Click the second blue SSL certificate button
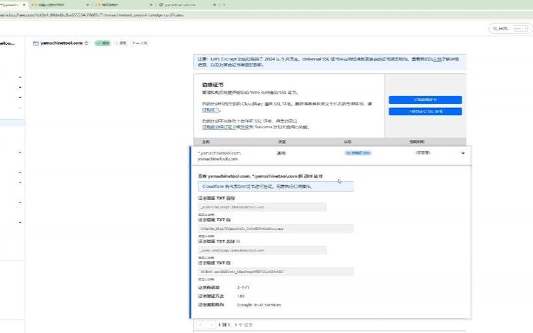 pos(424,111)
